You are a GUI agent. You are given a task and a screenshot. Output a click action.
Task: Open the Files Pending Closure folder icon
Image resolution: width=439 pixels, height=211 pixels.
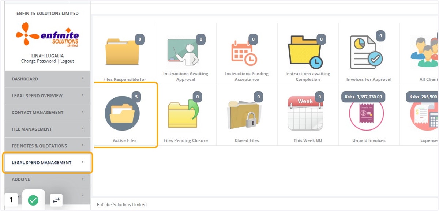pos(183,114)
